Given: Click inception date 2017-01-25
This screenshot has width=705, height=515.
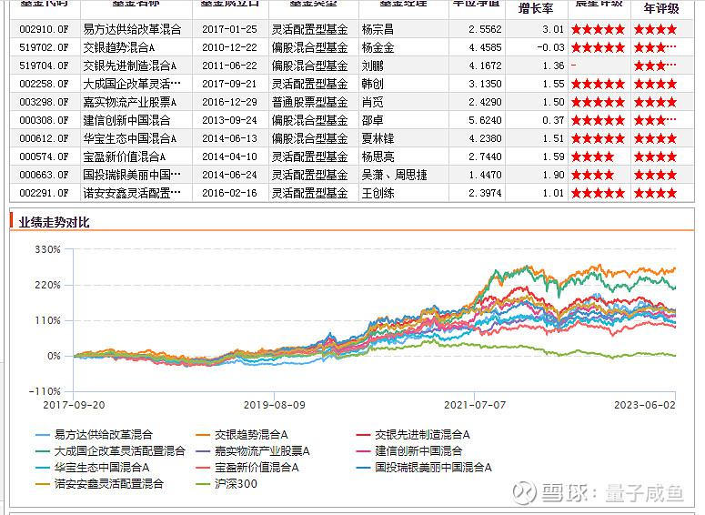Looking at the screenshot, I should point(229,30).
